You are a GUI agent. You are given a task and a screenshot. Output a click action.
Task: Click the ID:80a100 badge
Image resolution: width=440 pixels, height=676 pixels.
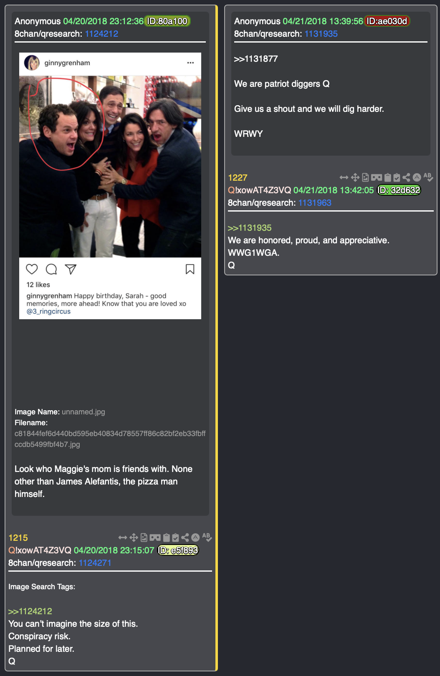(x=167, y=21)
